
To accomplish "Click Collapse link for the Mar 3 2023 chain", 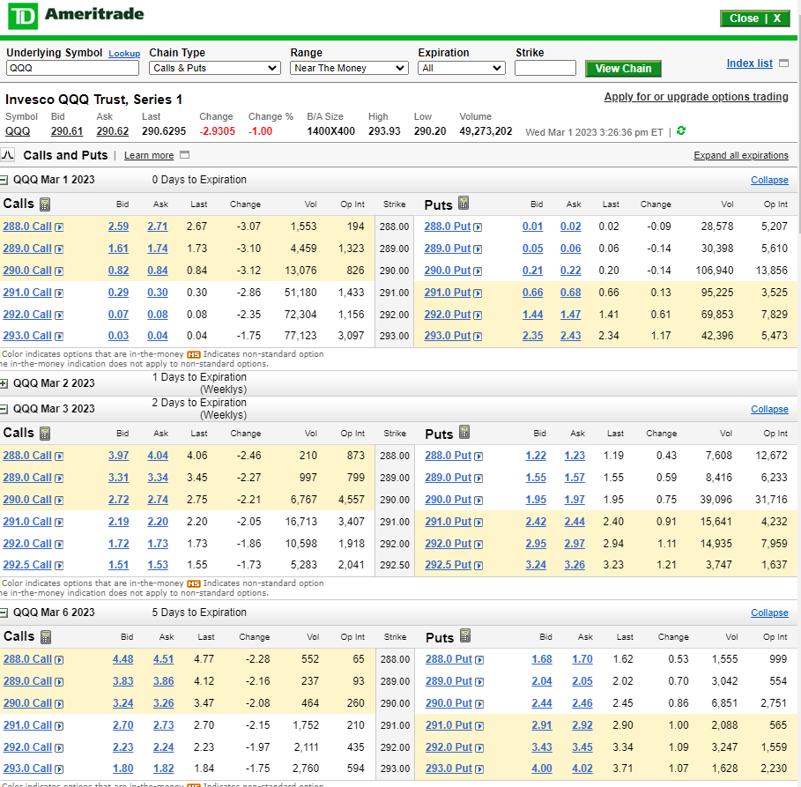I will (x=769, y=409).
